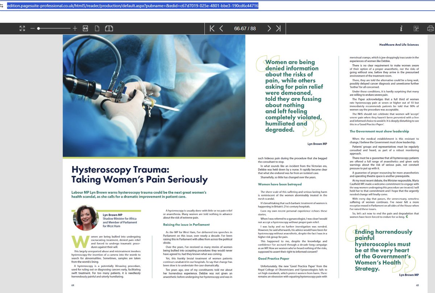Click the browser address bar URL
Image resolution: width=435 pixels, height=293 pixels.
(133, 6)
